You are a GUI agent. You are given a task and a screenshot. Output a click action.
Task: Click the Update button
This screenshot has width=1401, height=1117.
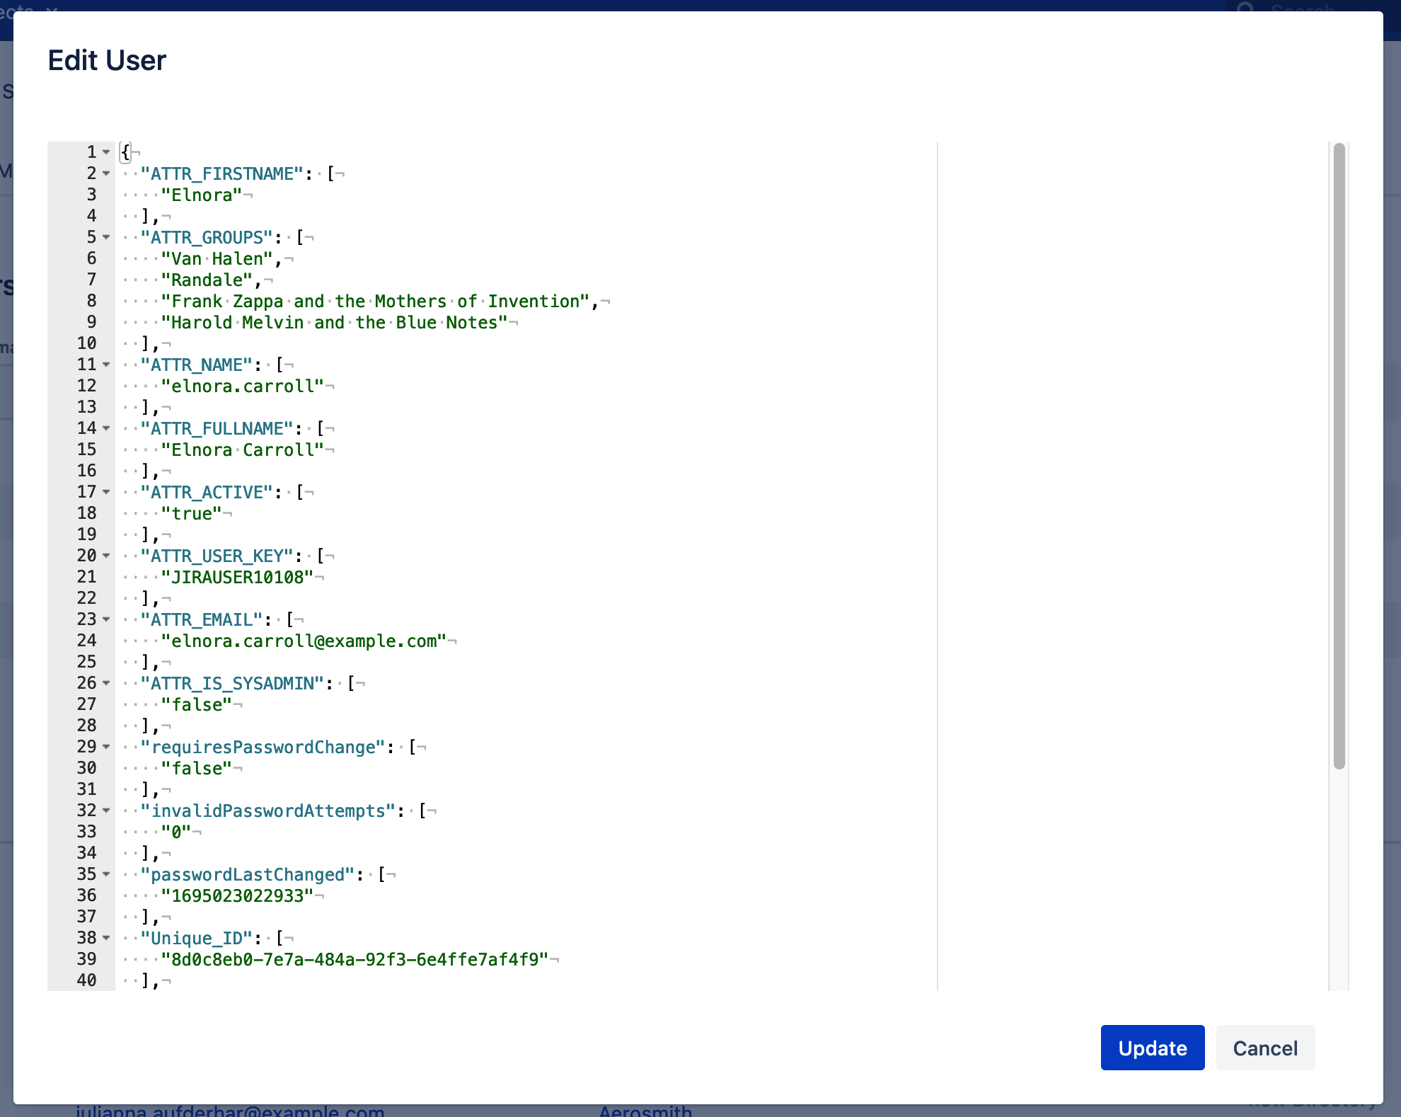(1152, 1048)
